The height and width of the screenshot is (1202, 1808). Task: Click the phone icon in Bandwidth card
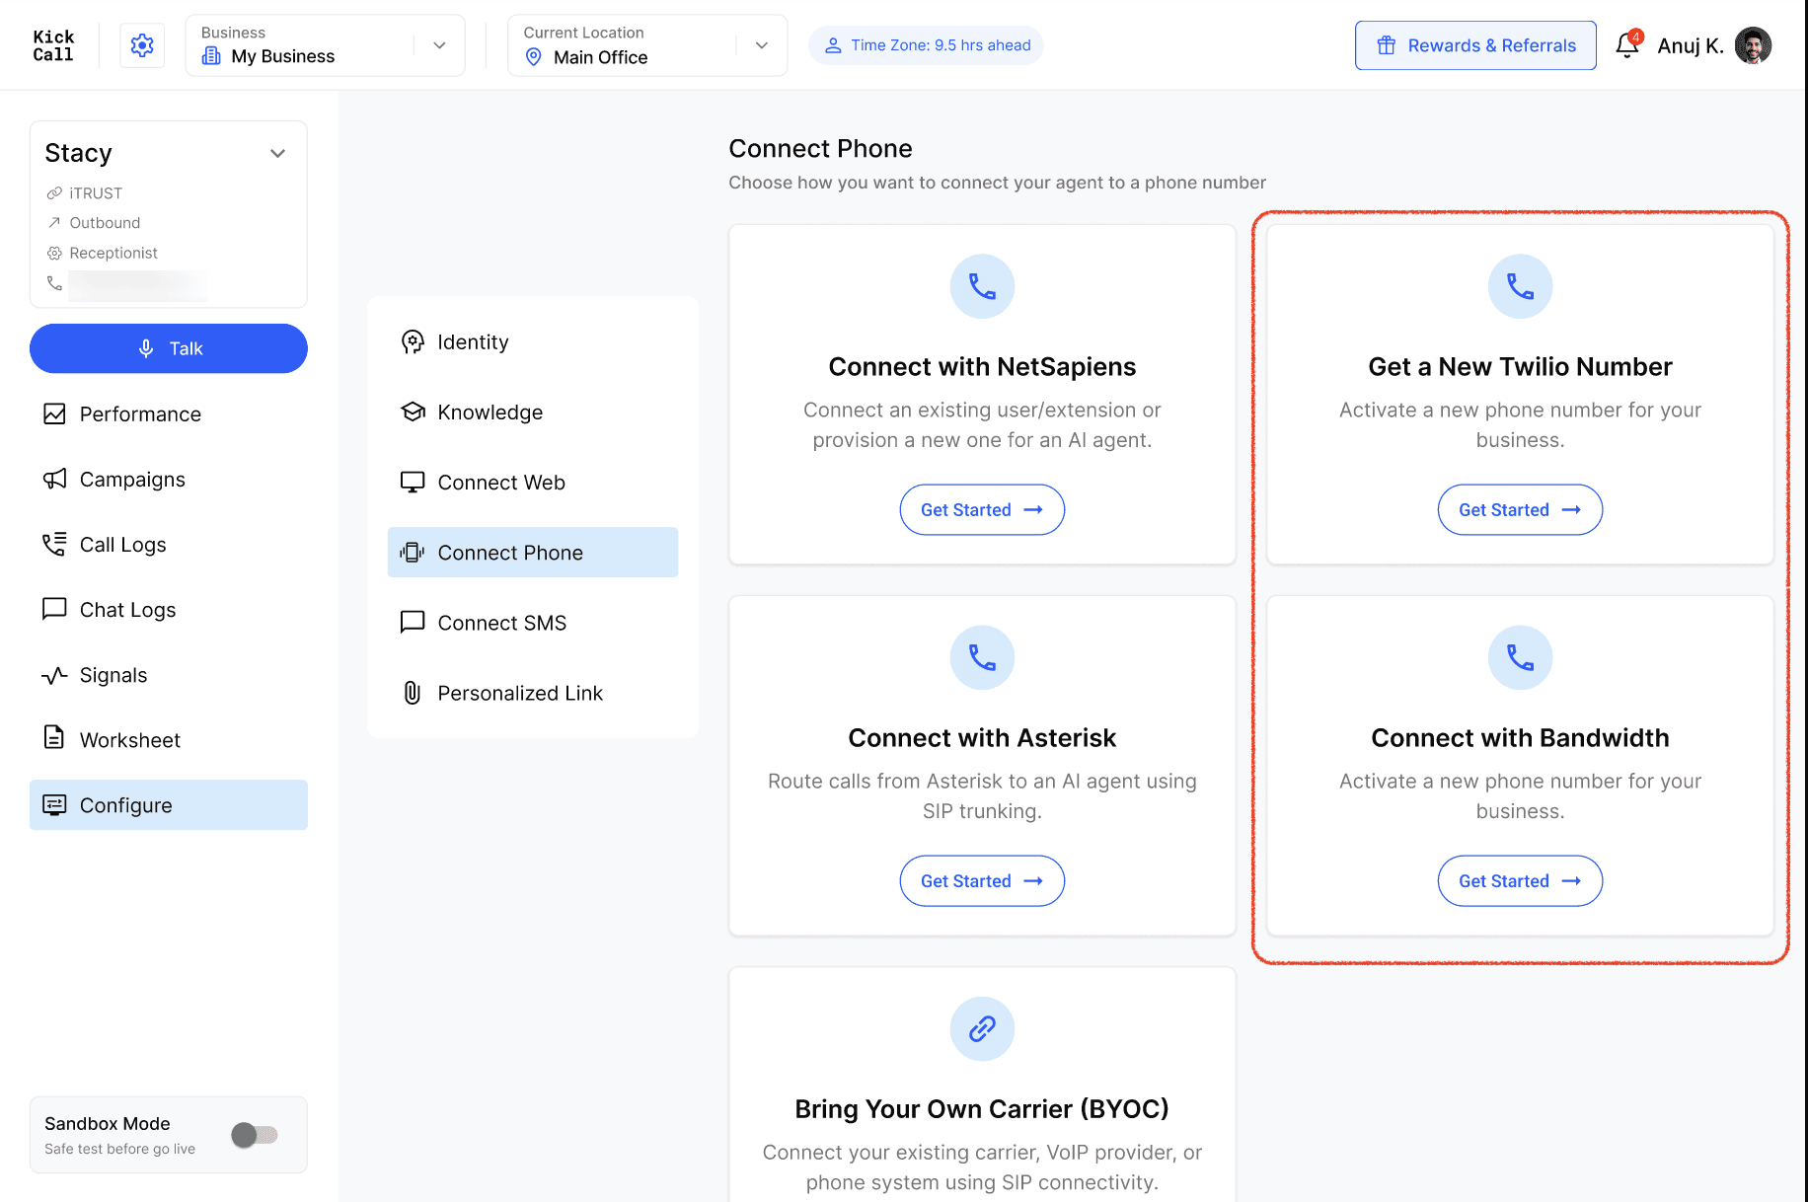coord(1520,657)
